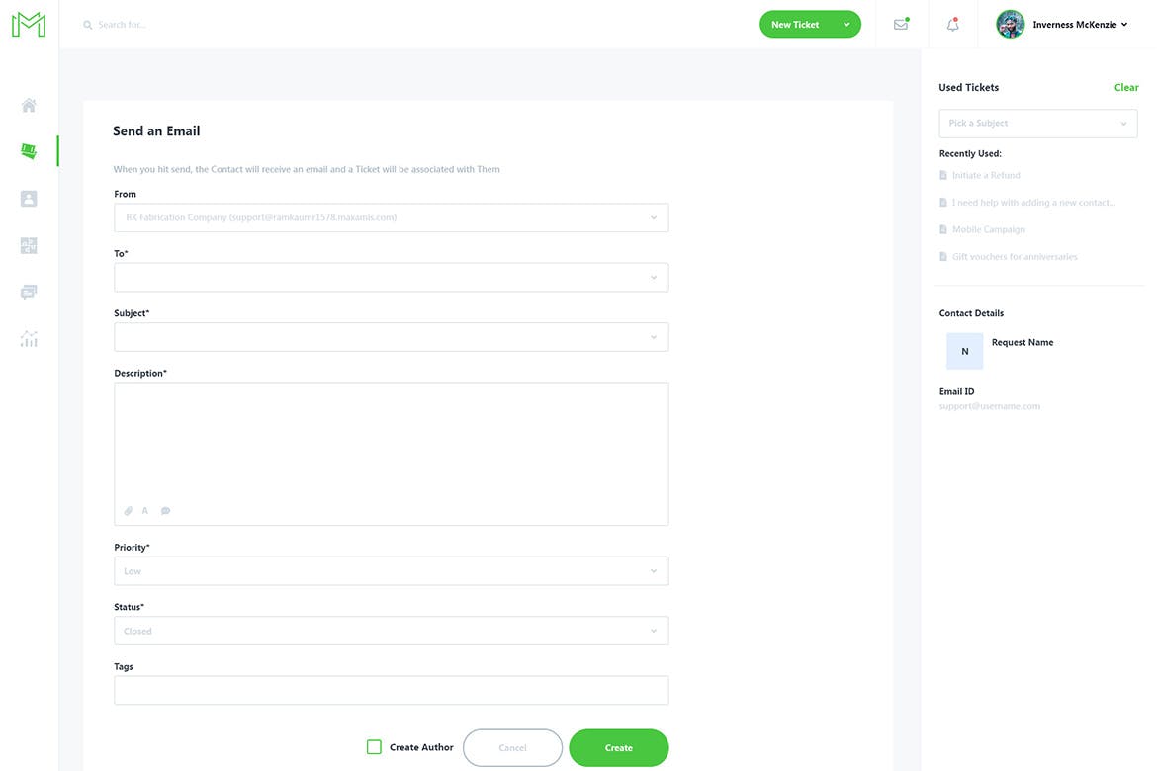The width and height of the screenshot is (1157, 771).
Task: Open the Home icon in sidebar
Action: (29, 105)
